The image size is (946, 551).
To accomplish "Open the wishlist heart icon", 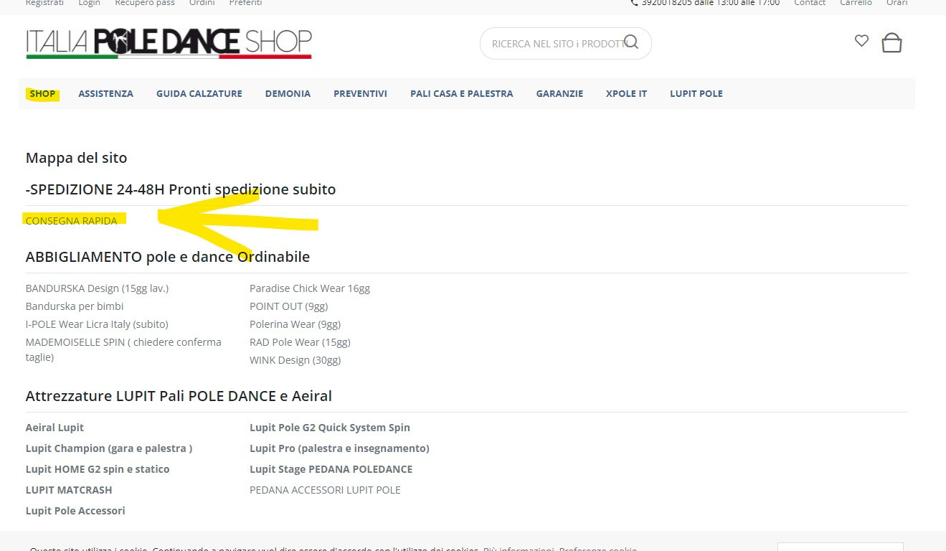I will (861, 41).
